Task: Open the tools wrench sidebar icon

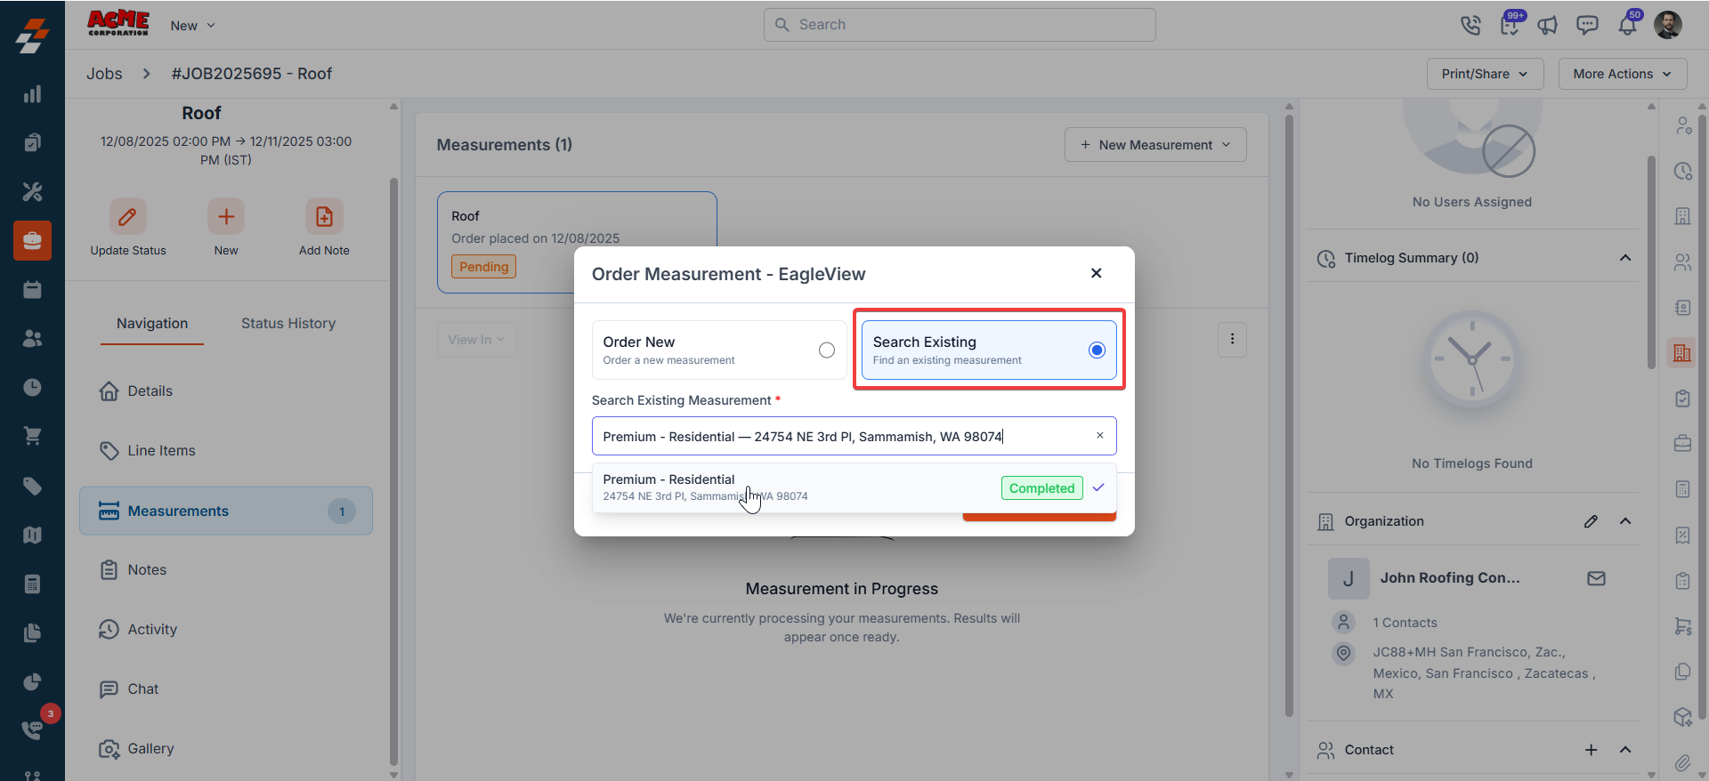Action: coord(32,191)
